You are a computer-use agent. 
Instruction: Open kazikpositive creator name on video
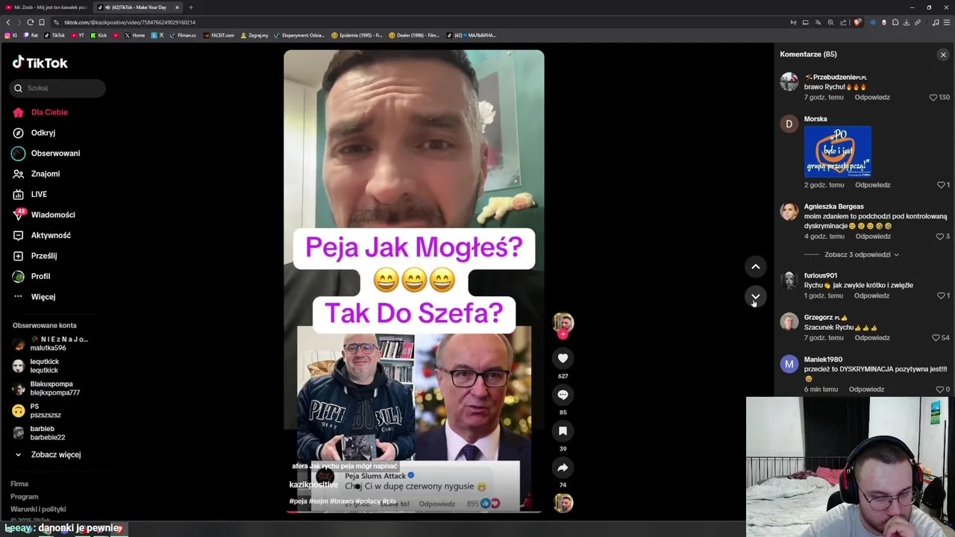coord(313,485)
